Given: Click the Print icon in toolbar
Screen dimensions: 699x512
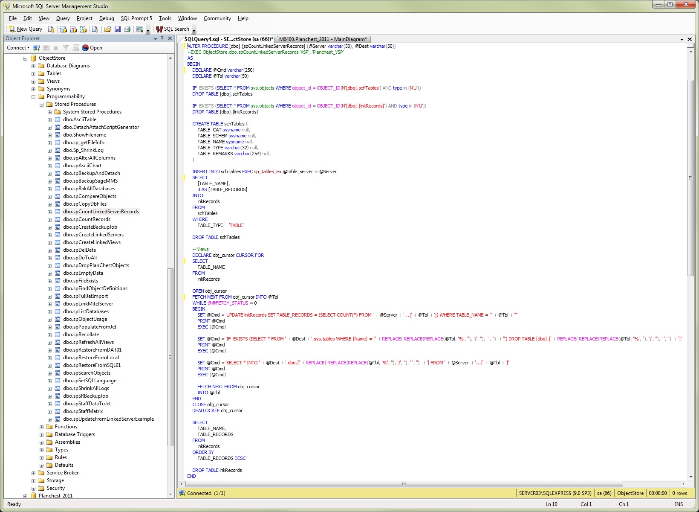Looking at the screenshot, I should point(127,29).
